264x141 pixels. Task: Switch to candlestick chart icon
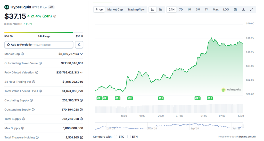[161, 10]
